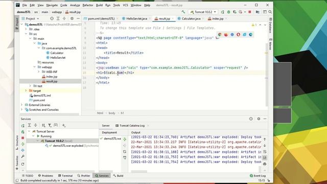The width and height of the screenshot is (327, 184).
Task: Hide the Project panel with minus icon
Action: [78, 18]
